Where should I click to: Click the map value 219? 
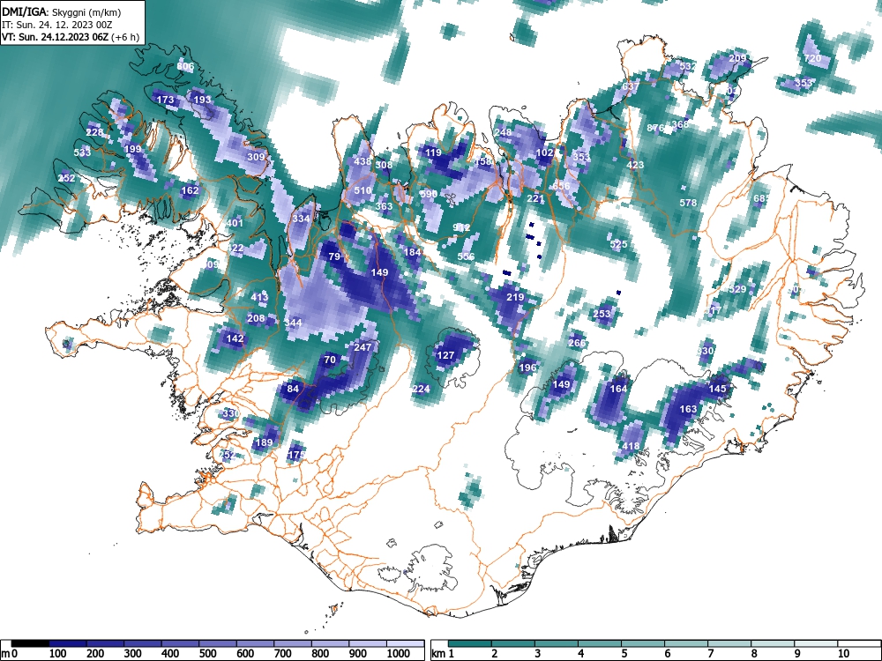(515, 297)
